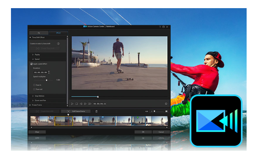Screen dimensions: 258x158
Task: Click the PowerDirector icon in the title bar
Action: click(x=85, y=26)
